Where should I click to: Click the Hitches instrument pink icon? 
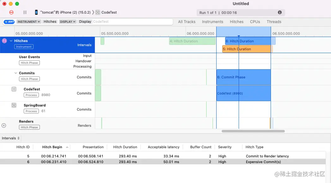point(4,41)
